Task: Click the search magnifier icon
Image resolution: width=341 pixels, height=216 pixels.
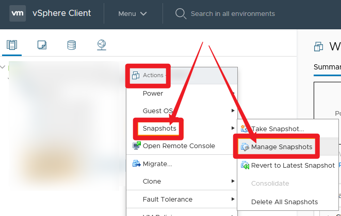Action: (181, 14)
